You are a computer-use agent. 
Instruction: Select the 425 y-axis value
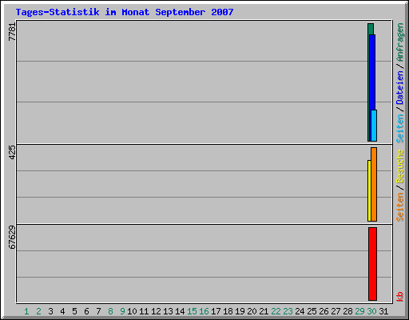click(x=12, y=153)
